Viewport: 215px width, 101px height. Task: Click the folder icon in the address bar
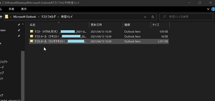click(6, 17)
